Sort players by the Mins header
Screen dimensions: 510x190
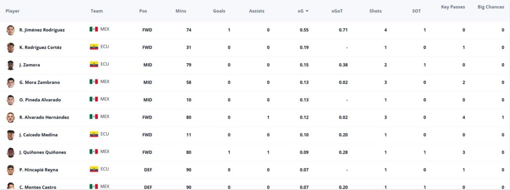(181, 11)
